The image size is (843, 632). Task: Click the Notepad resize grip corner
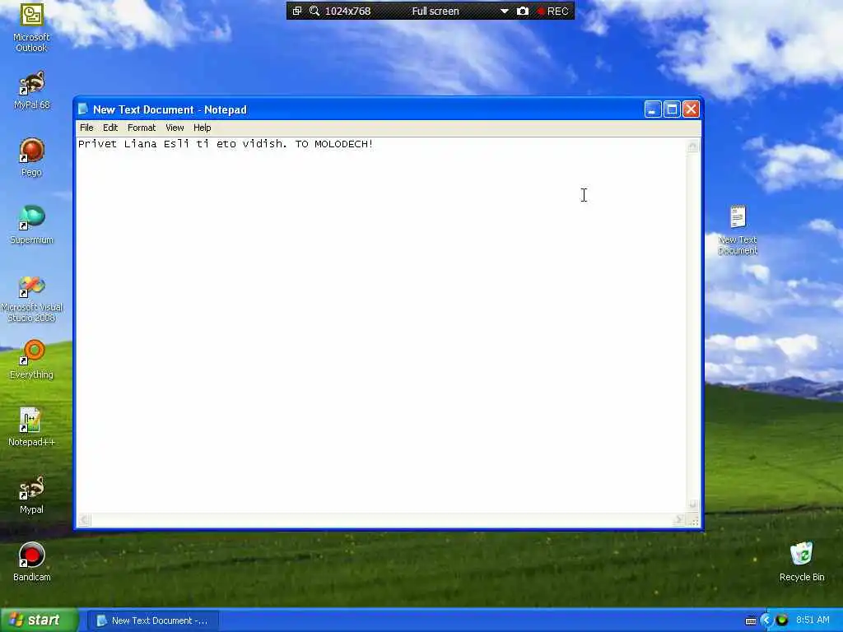click(693, 520)
